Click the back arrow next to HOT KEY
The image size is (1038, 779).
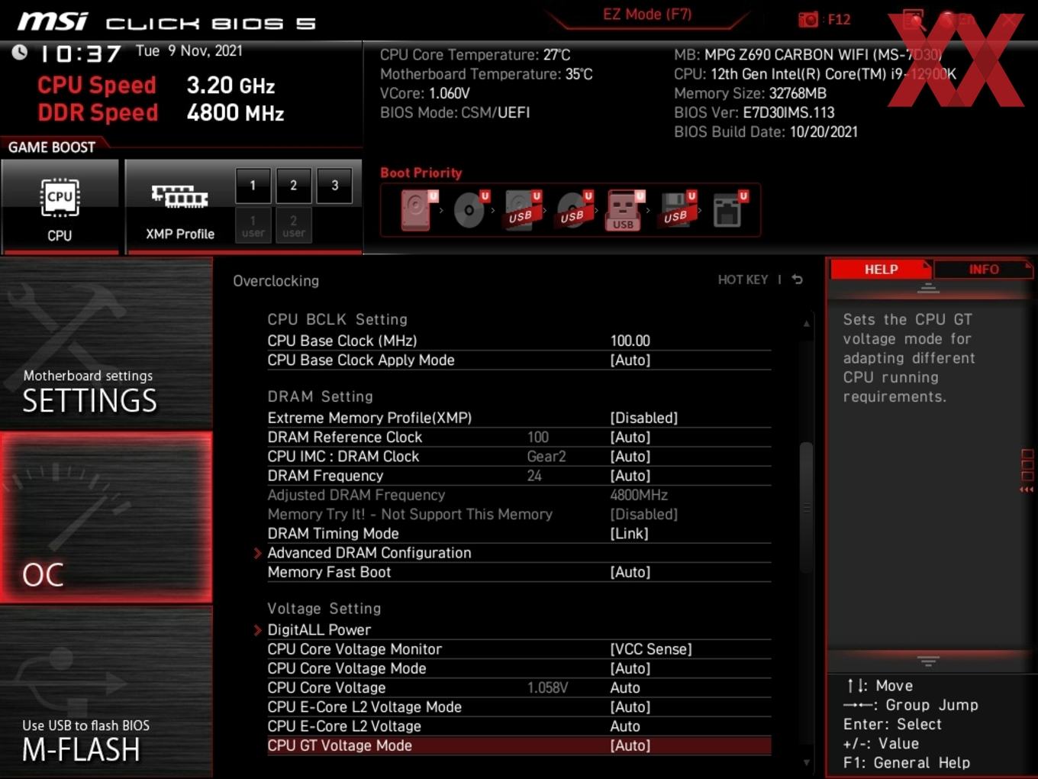coord(798,280)
